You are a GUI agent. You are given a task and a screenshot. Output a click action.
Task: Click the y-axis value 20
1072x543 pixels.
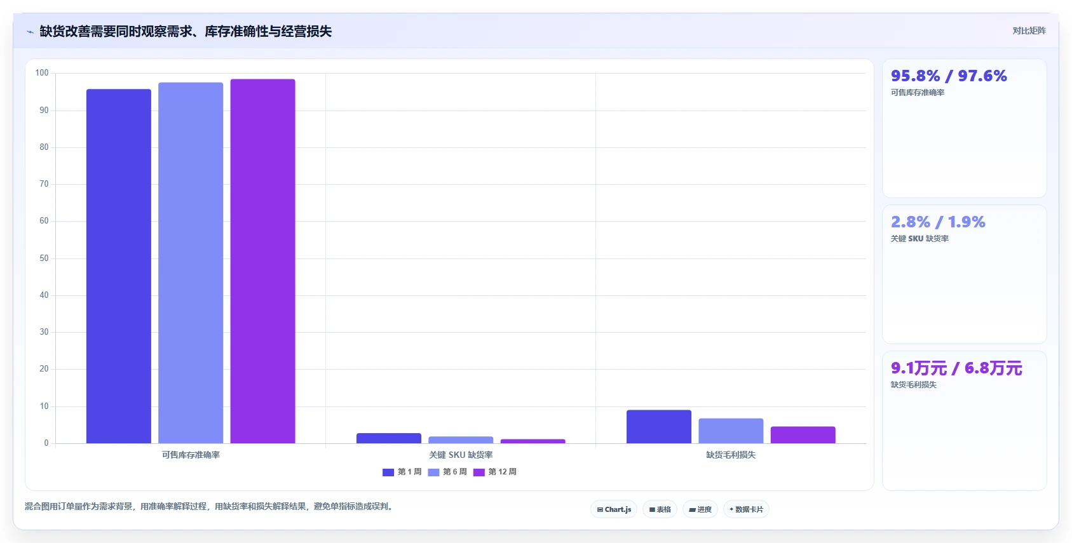tap(44, 369)
